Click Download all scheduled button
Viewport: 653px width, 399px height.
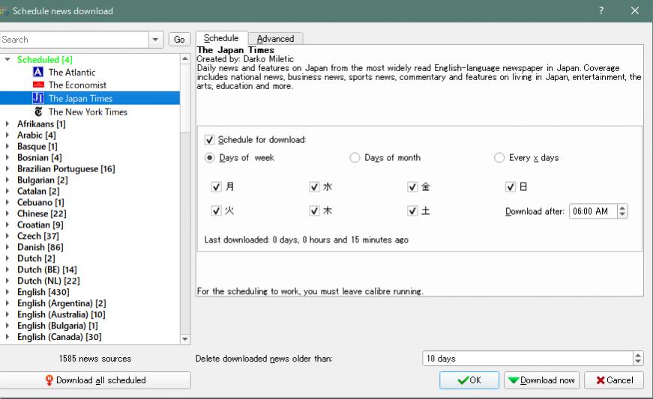coord(95,380)
